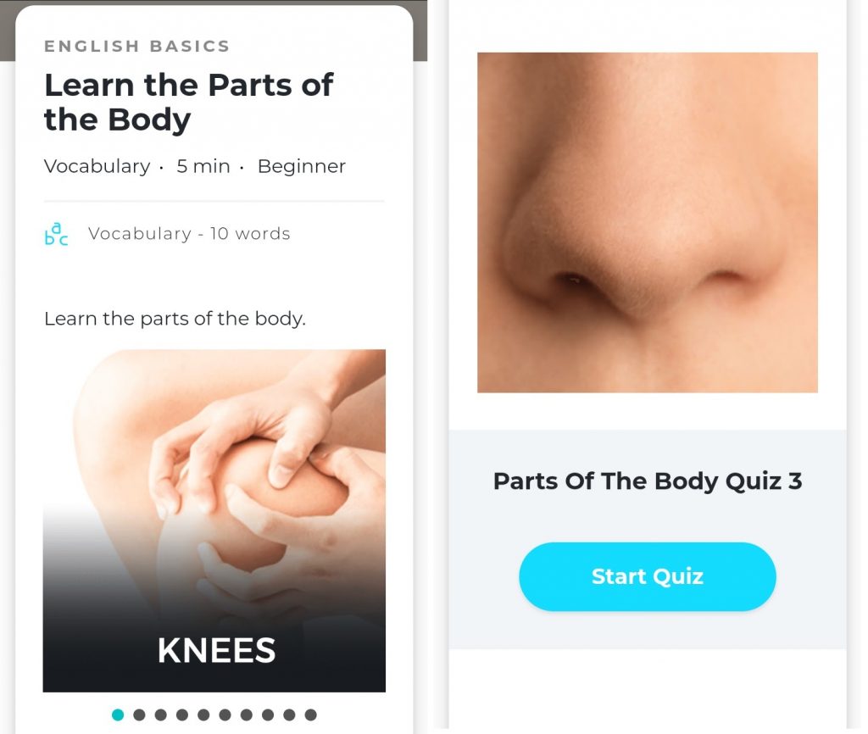Click the 'Learn the Parts of the Body' title
Viewport: 868px width, 734px height.
pos(189,103)
